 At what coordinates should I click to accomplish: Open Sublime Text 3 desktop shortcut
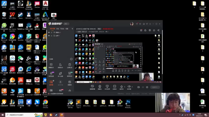(79, 104)
